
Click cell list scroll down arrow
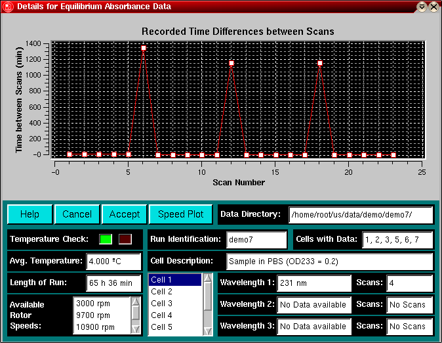(x=208, y=331)
